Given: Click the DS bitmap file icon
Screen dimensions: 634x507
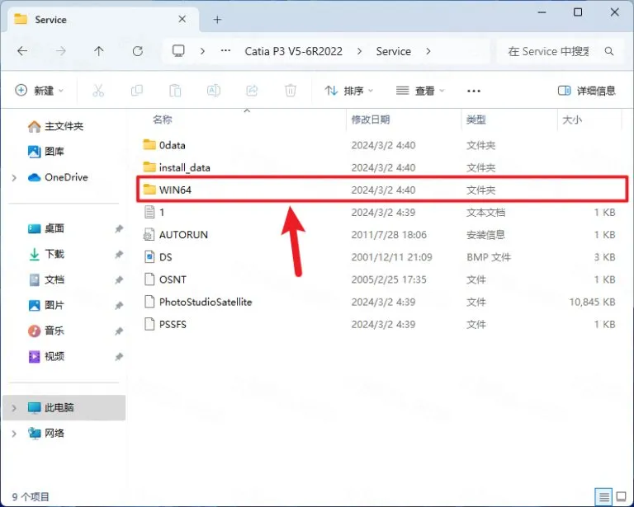Looking at the screenshot, I should pos(149,256).
